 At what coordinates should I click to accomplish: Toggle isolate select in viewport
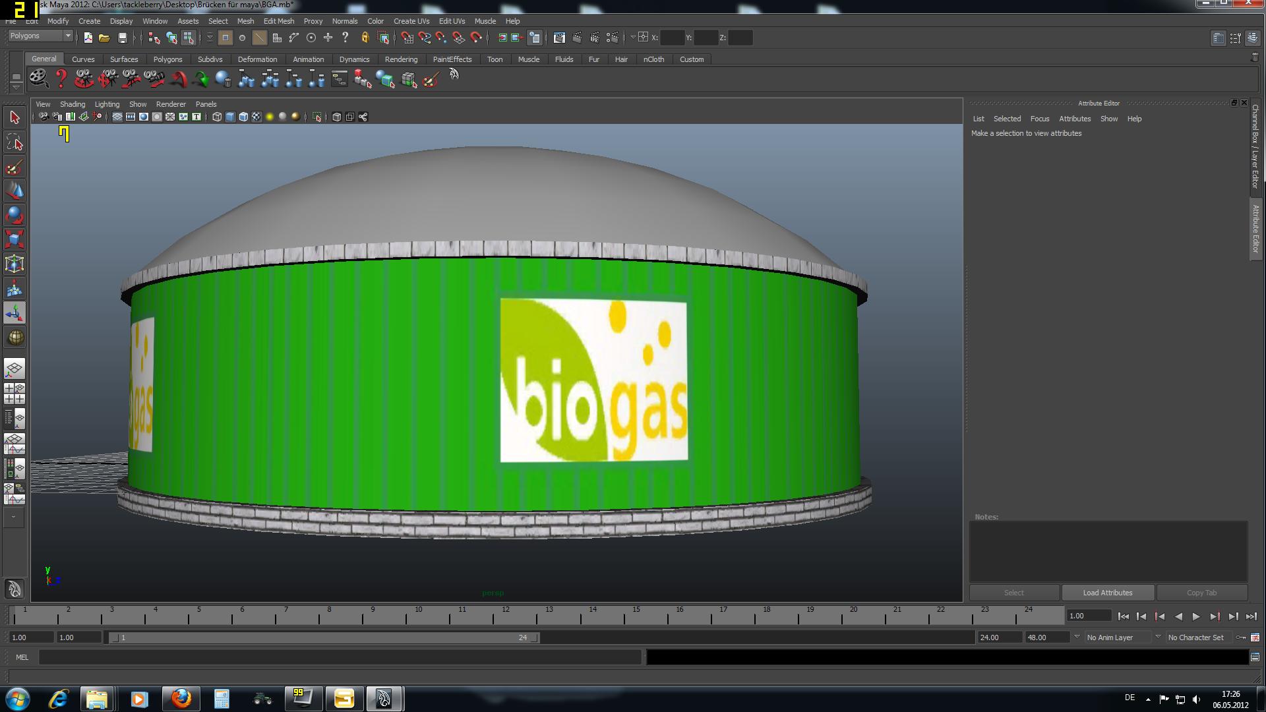tap(317, 117)
